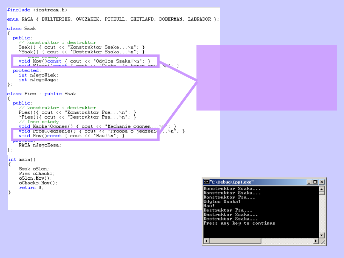Click the "#include <iostream.h>" code line
The width and height of the screenshot is (344, 258).
[37, 10]
